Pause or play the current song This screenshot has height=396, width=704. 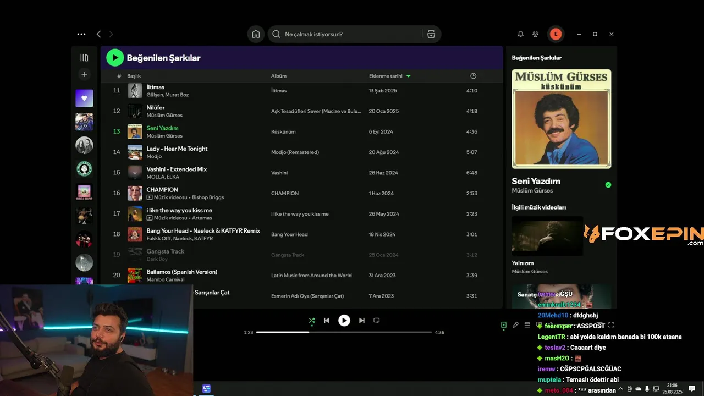coord(344,320)
